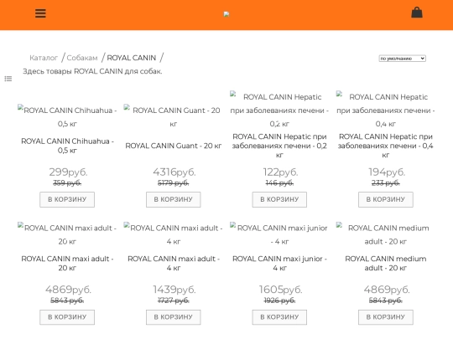Viewport: 453px width, 339px height.
Task: Open the ROYAL CANIN Chihuahua - 0,5 кг title link
Action: [67, 146]
